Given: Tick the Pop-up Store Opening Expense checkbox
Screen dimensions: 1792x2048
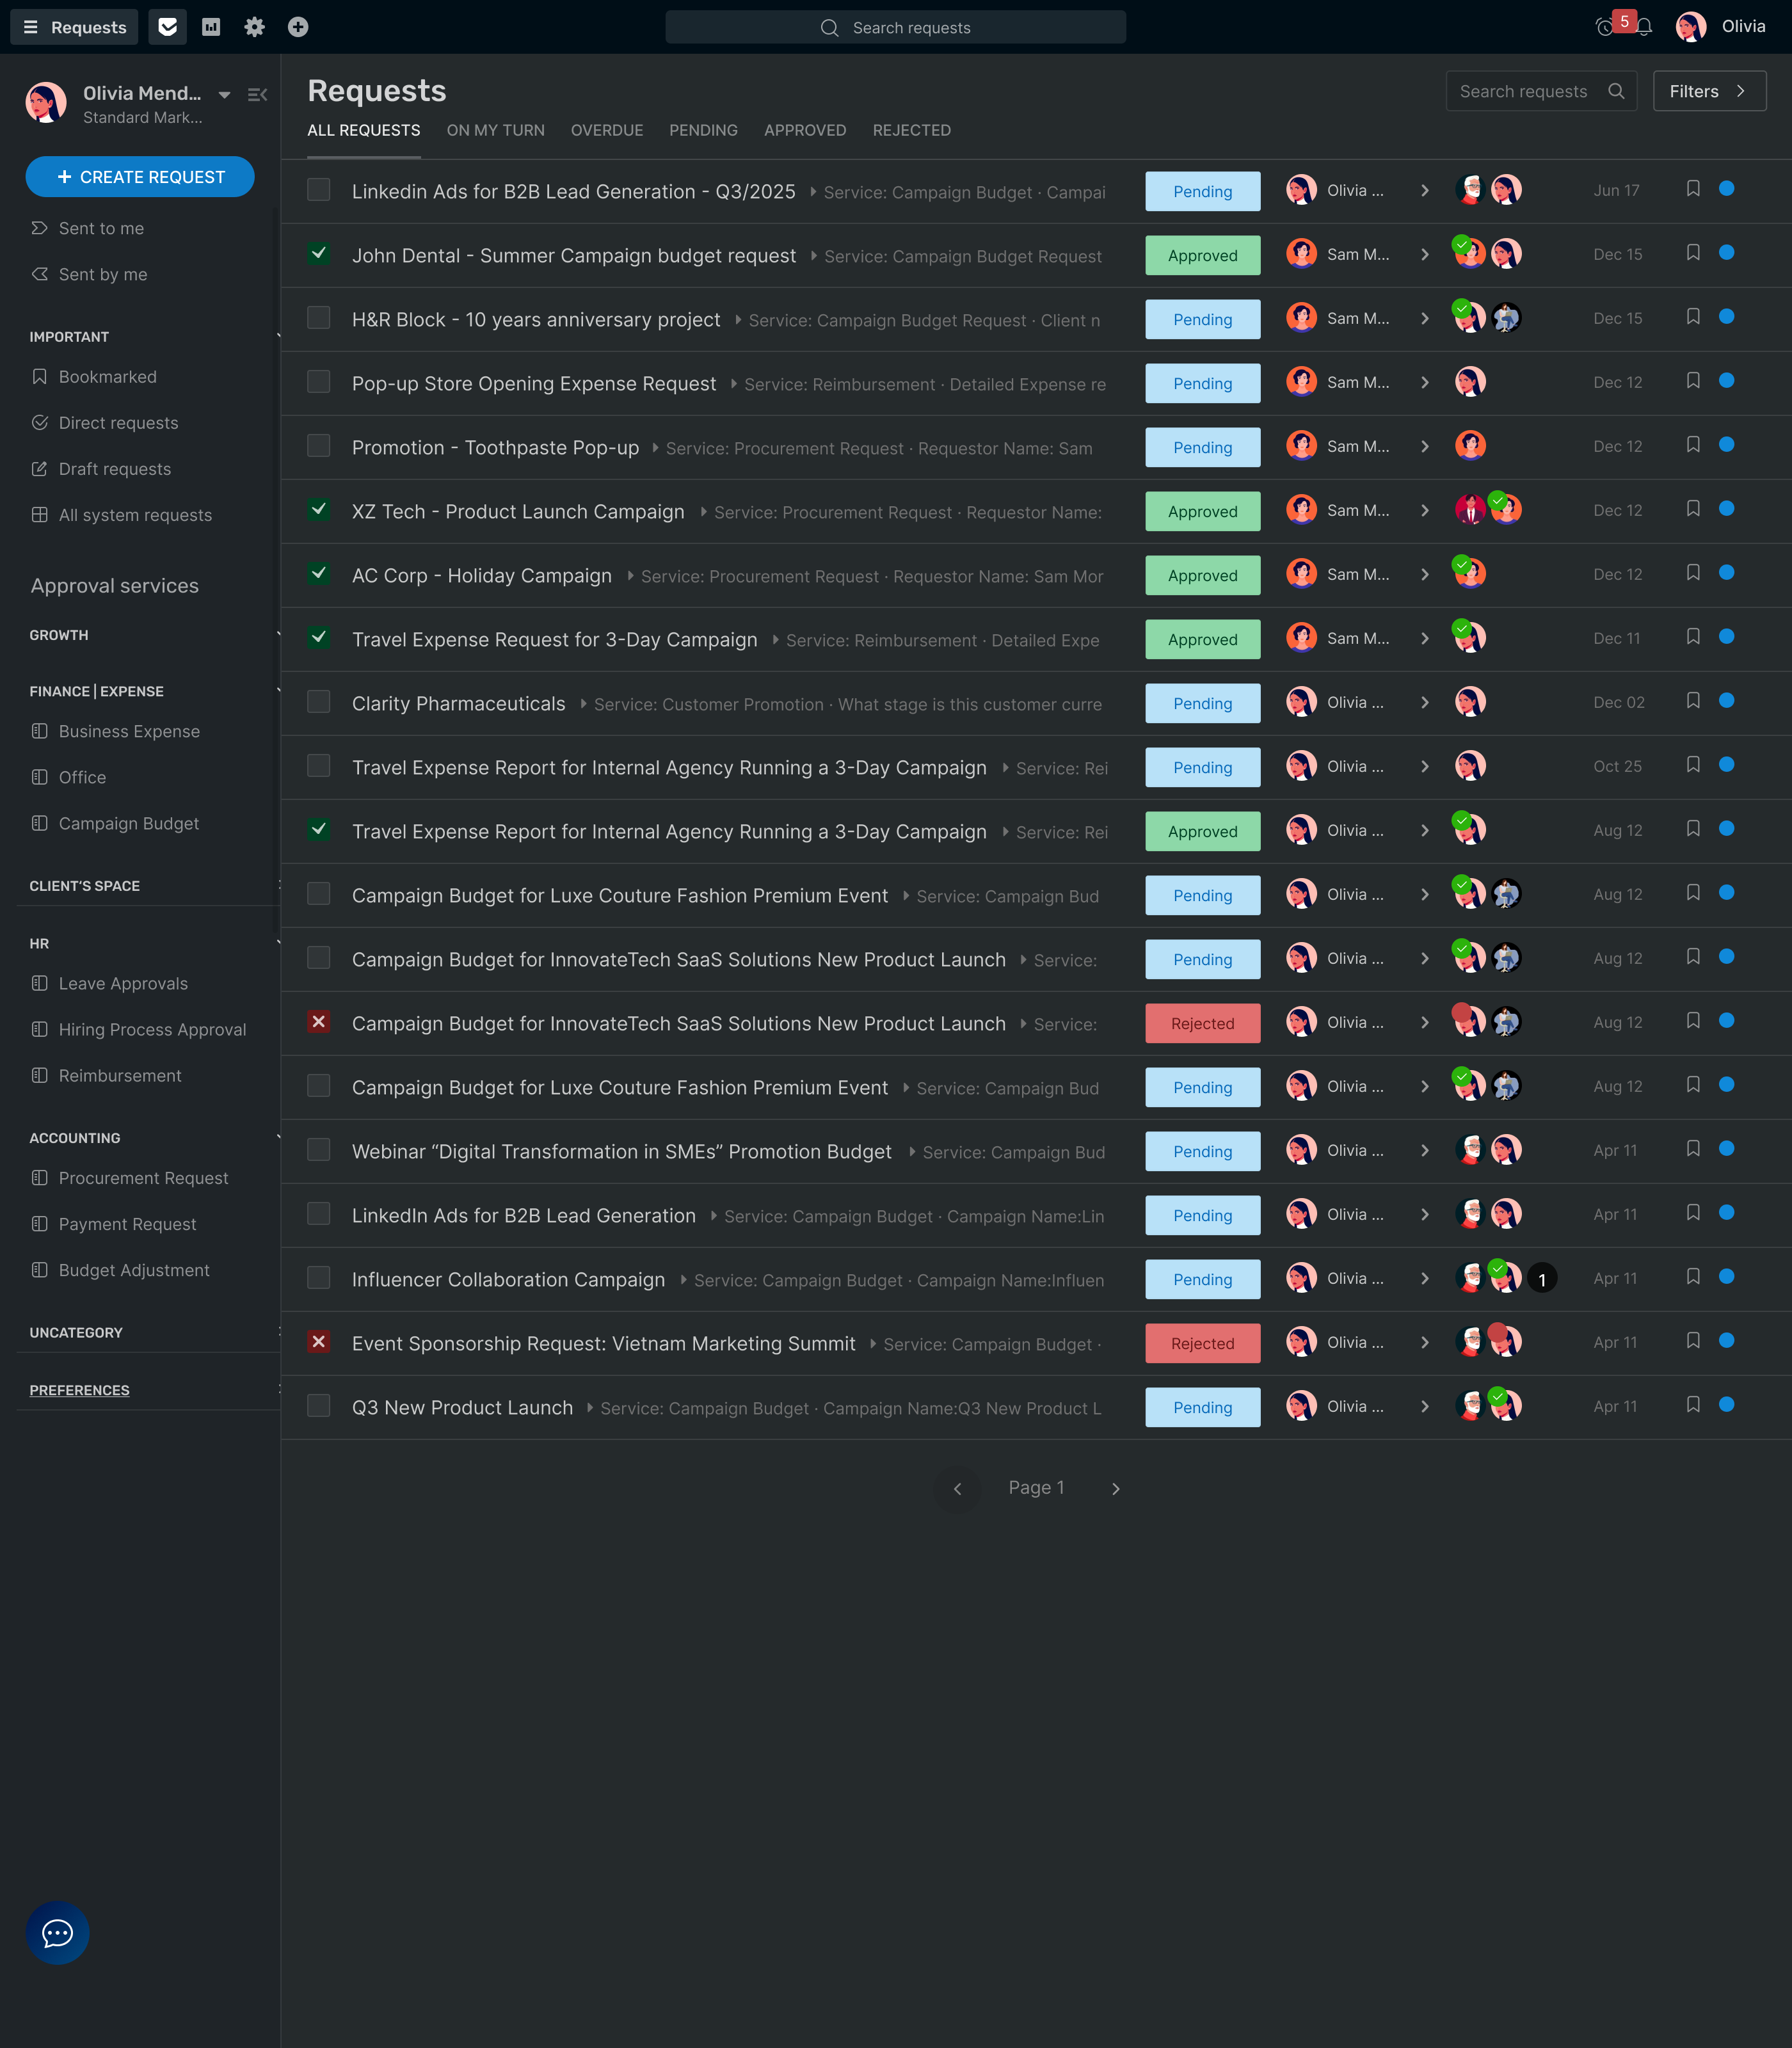Looking at the screenshot, I should tap(318, 382).
